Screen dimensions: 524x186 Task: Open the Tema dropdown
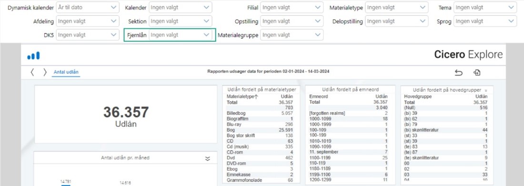click(485, 7)
